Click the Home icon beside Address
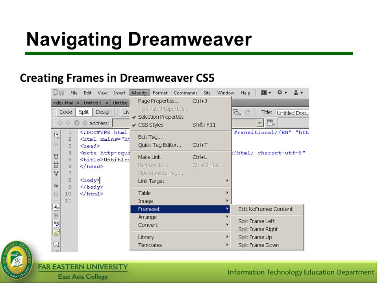The width and height of the screenshot is (378, 283). (x=85, y=123)
